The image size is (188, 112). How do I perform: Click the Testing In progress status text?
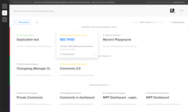[x=113, y=35]
